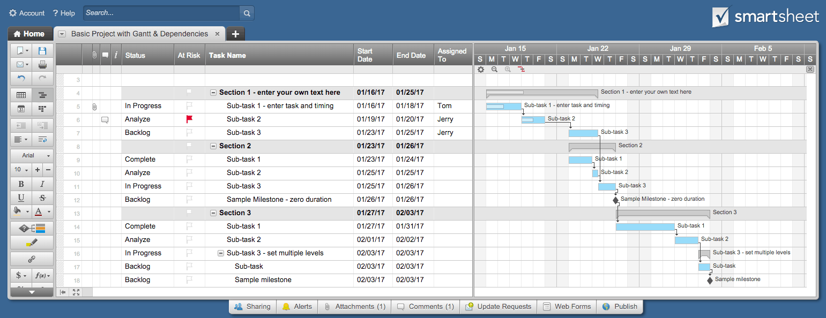826x318 pixels.
Task: Open the Account link
Action: pyautogui.click(x=27, y=13)
